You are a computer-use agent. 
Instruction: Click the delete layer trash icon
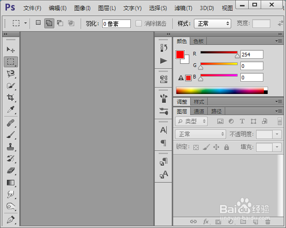point(268,222)
